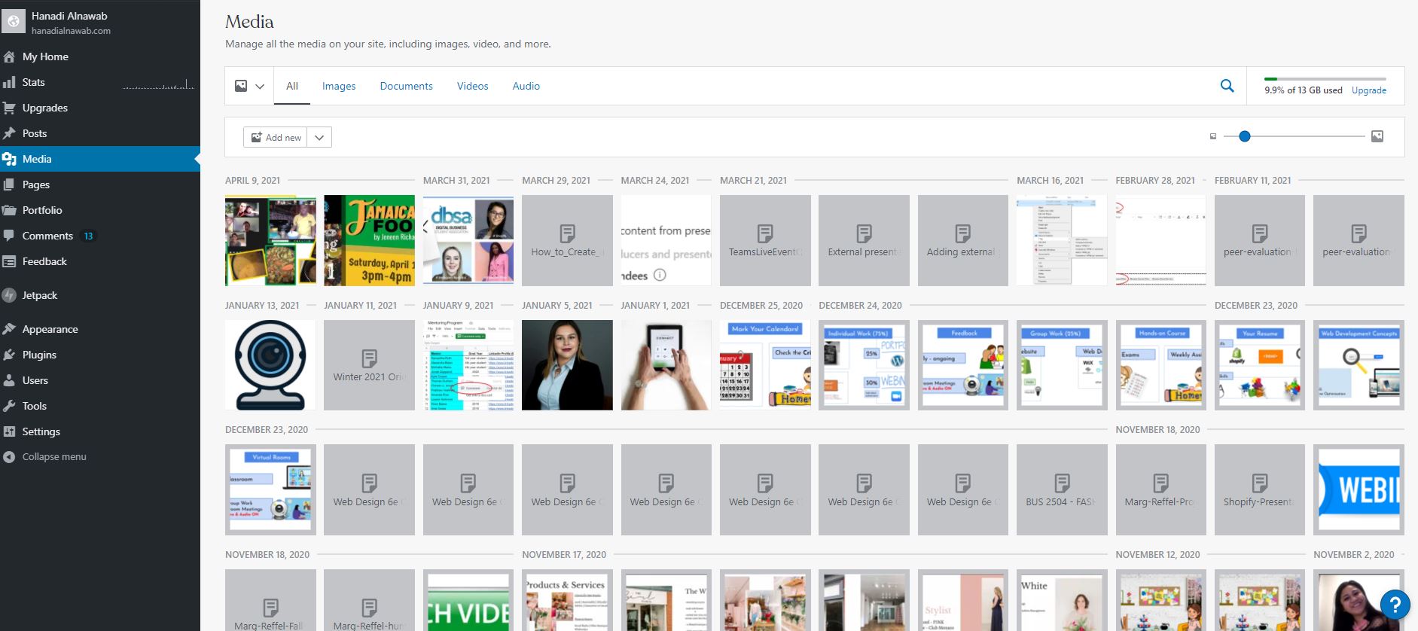
Task: Click the search magnifier icon
Action: [1227, 86]
